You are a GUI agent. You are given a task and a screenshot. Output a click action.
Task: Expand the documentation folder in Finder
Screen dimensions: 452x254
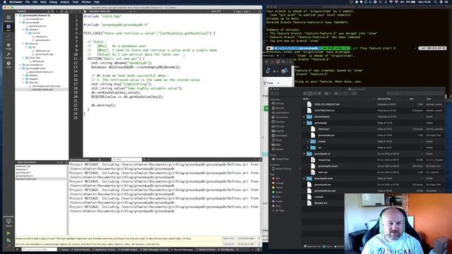(304, 117)
